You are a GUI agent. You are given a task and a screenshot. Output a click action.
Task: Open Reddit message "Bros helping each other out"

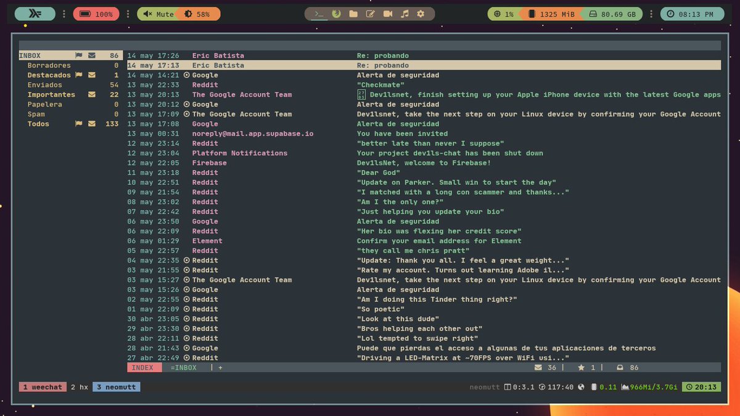[424, 328]
